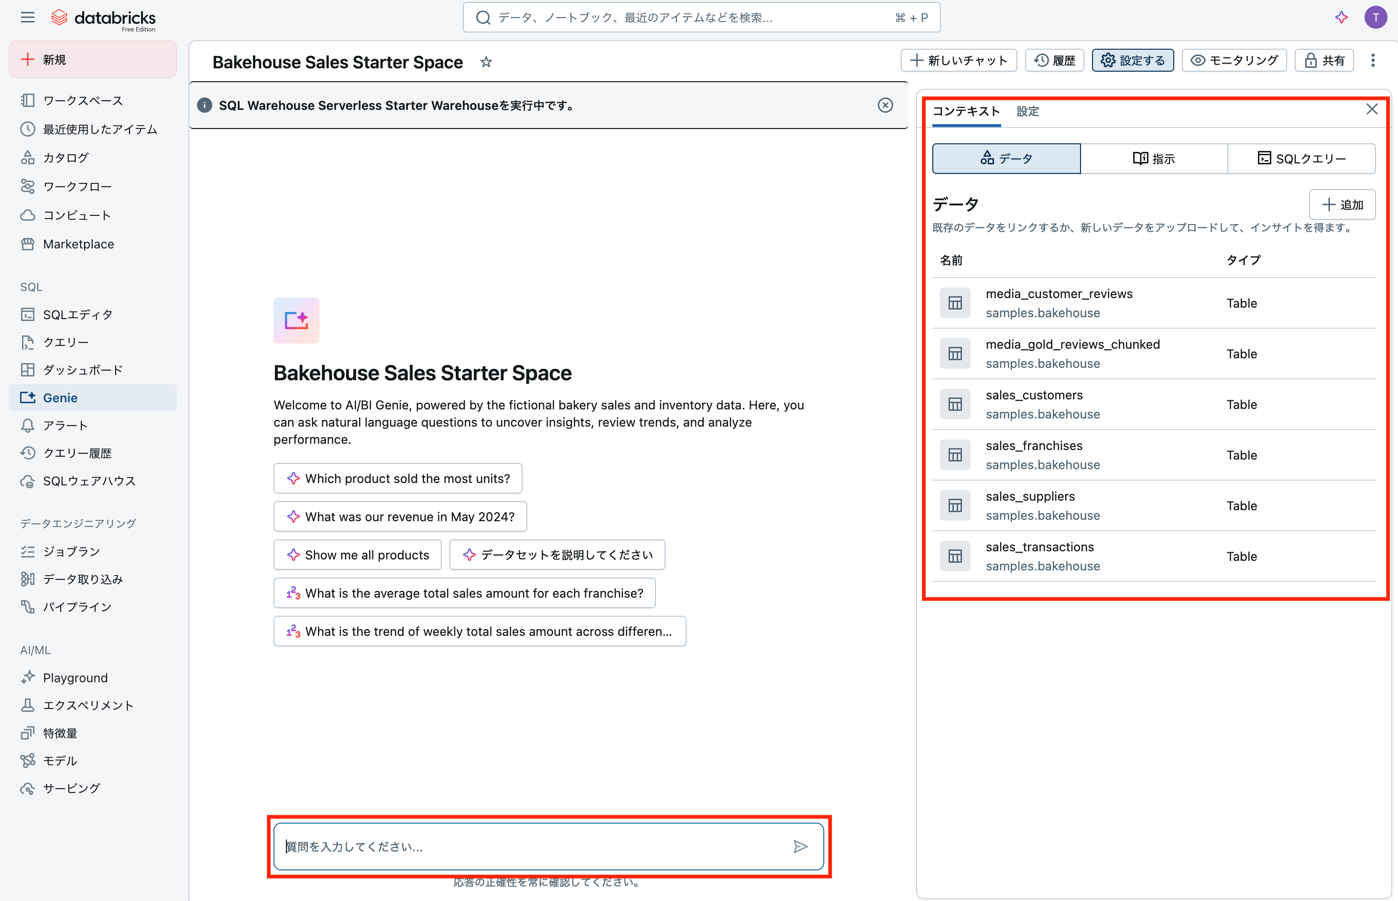1398x901 pixels.
Task: Ask 'Which product sold the most units?'
Action: 397,479
